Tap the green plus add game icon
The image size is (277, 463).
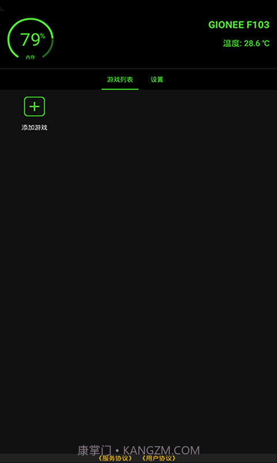point(35,106)
